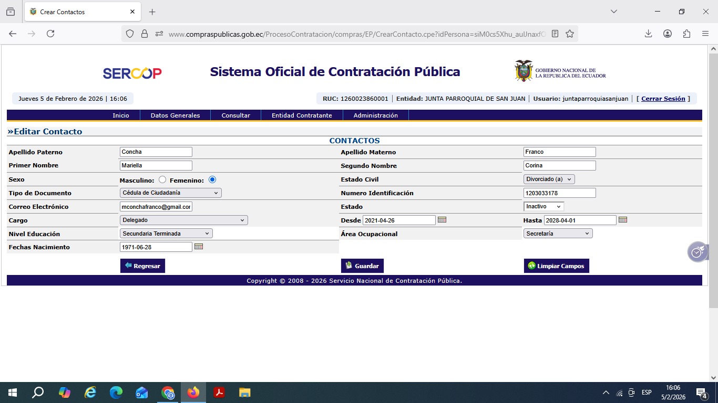Open the Entidad Contratante menu
This screenshot has width=718, height=403.
302,115
